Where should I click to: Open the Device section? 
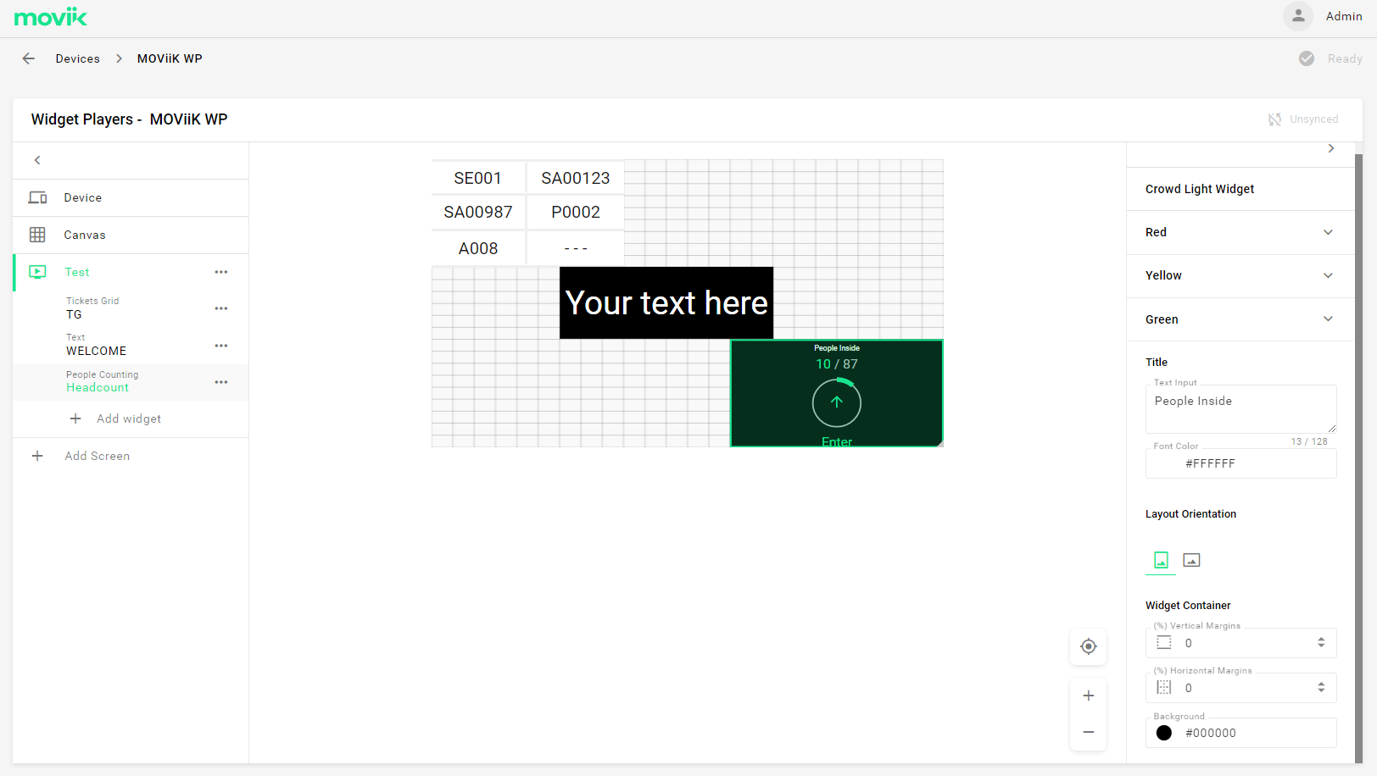pos(131,197)
